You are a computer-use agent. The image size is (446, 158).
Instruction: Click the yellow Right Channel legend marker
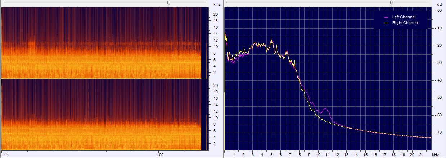coord(386,23)
